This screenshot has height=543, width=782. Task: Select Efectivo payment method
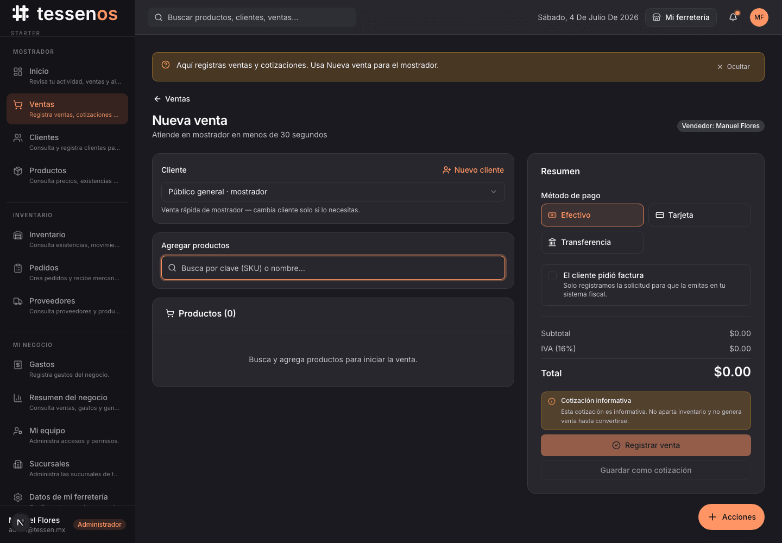(x=592, y=215)
